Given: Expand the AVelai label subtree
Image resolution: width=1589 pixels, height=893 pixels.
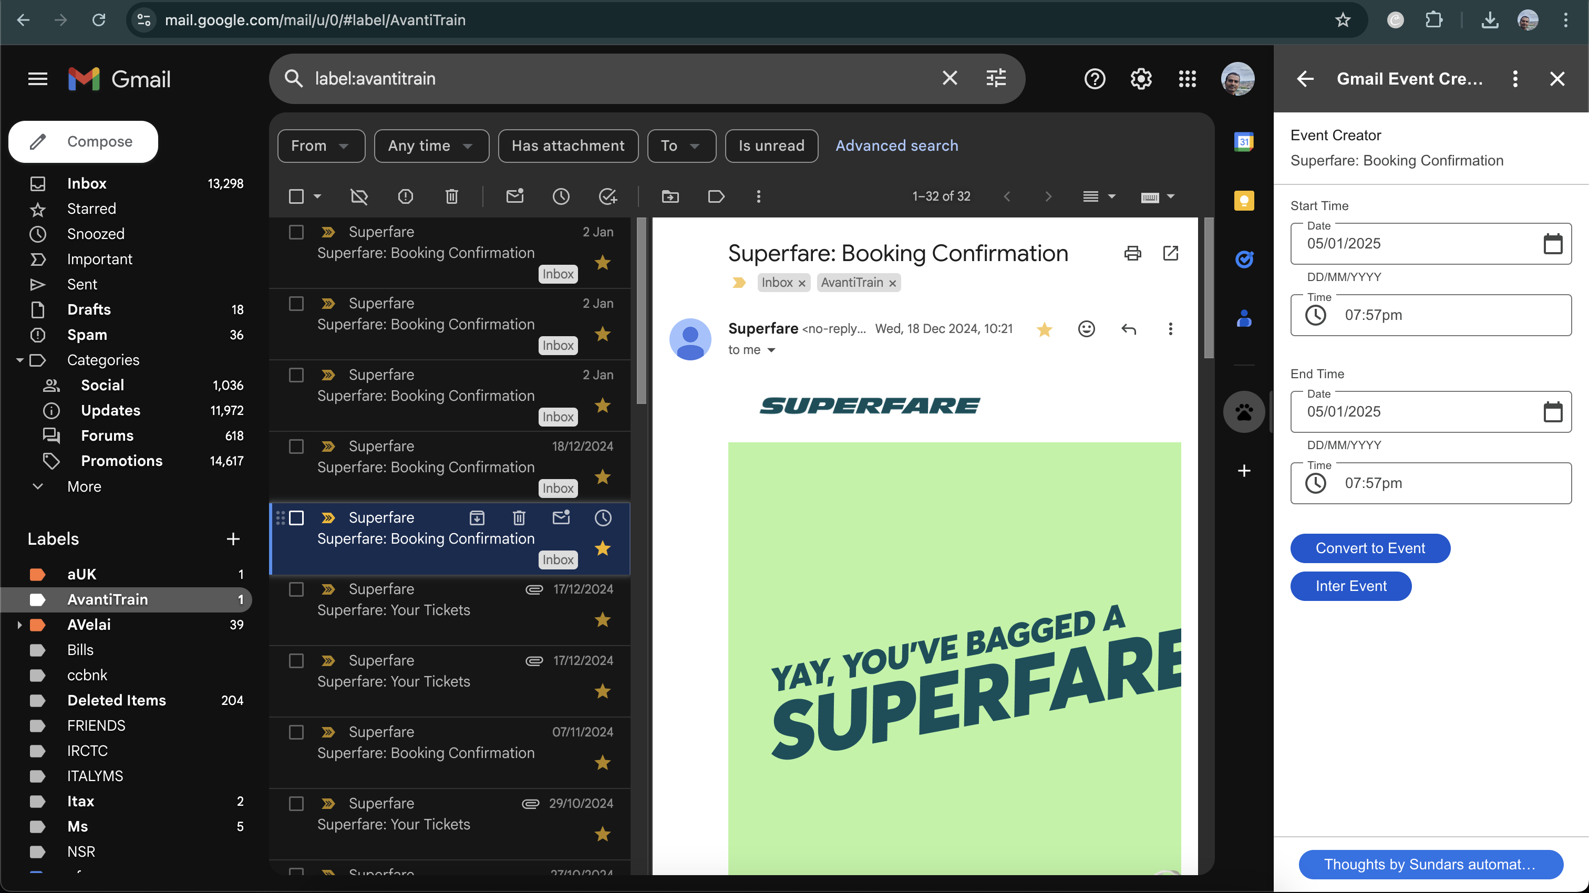Looking at the screenshot, I should (x=19, y=625).
